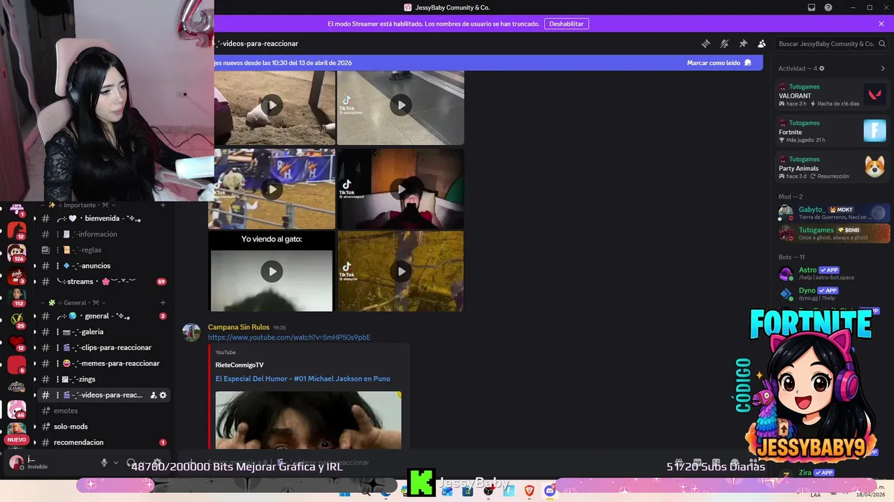Open channel settings gear on videos-para-reaccionar
Screen dimensions: 894x502
point(163,395)
